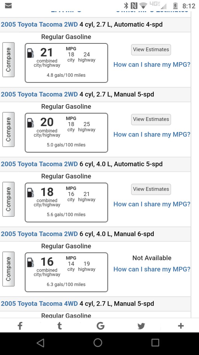Tap the Android recent apps square
The image size is (199, 355).
155,343
